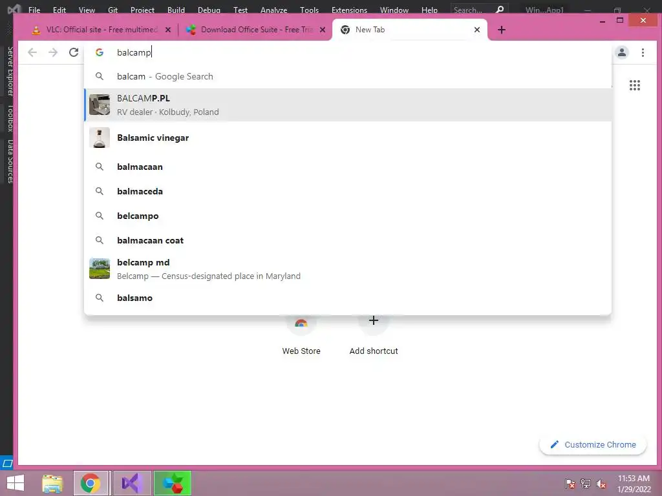Click Visual Studio Search box
Screen dimensions: 662x496
479,10
